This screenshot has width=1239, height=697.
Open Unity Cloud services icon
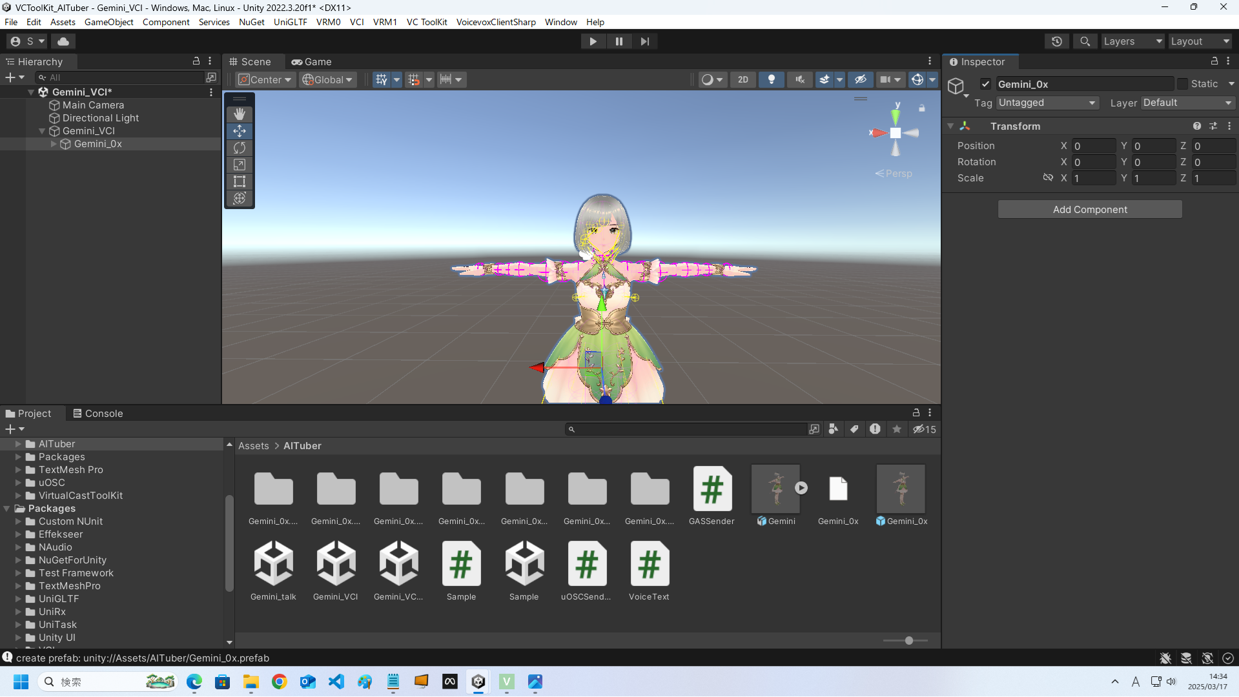click(63, 41)
